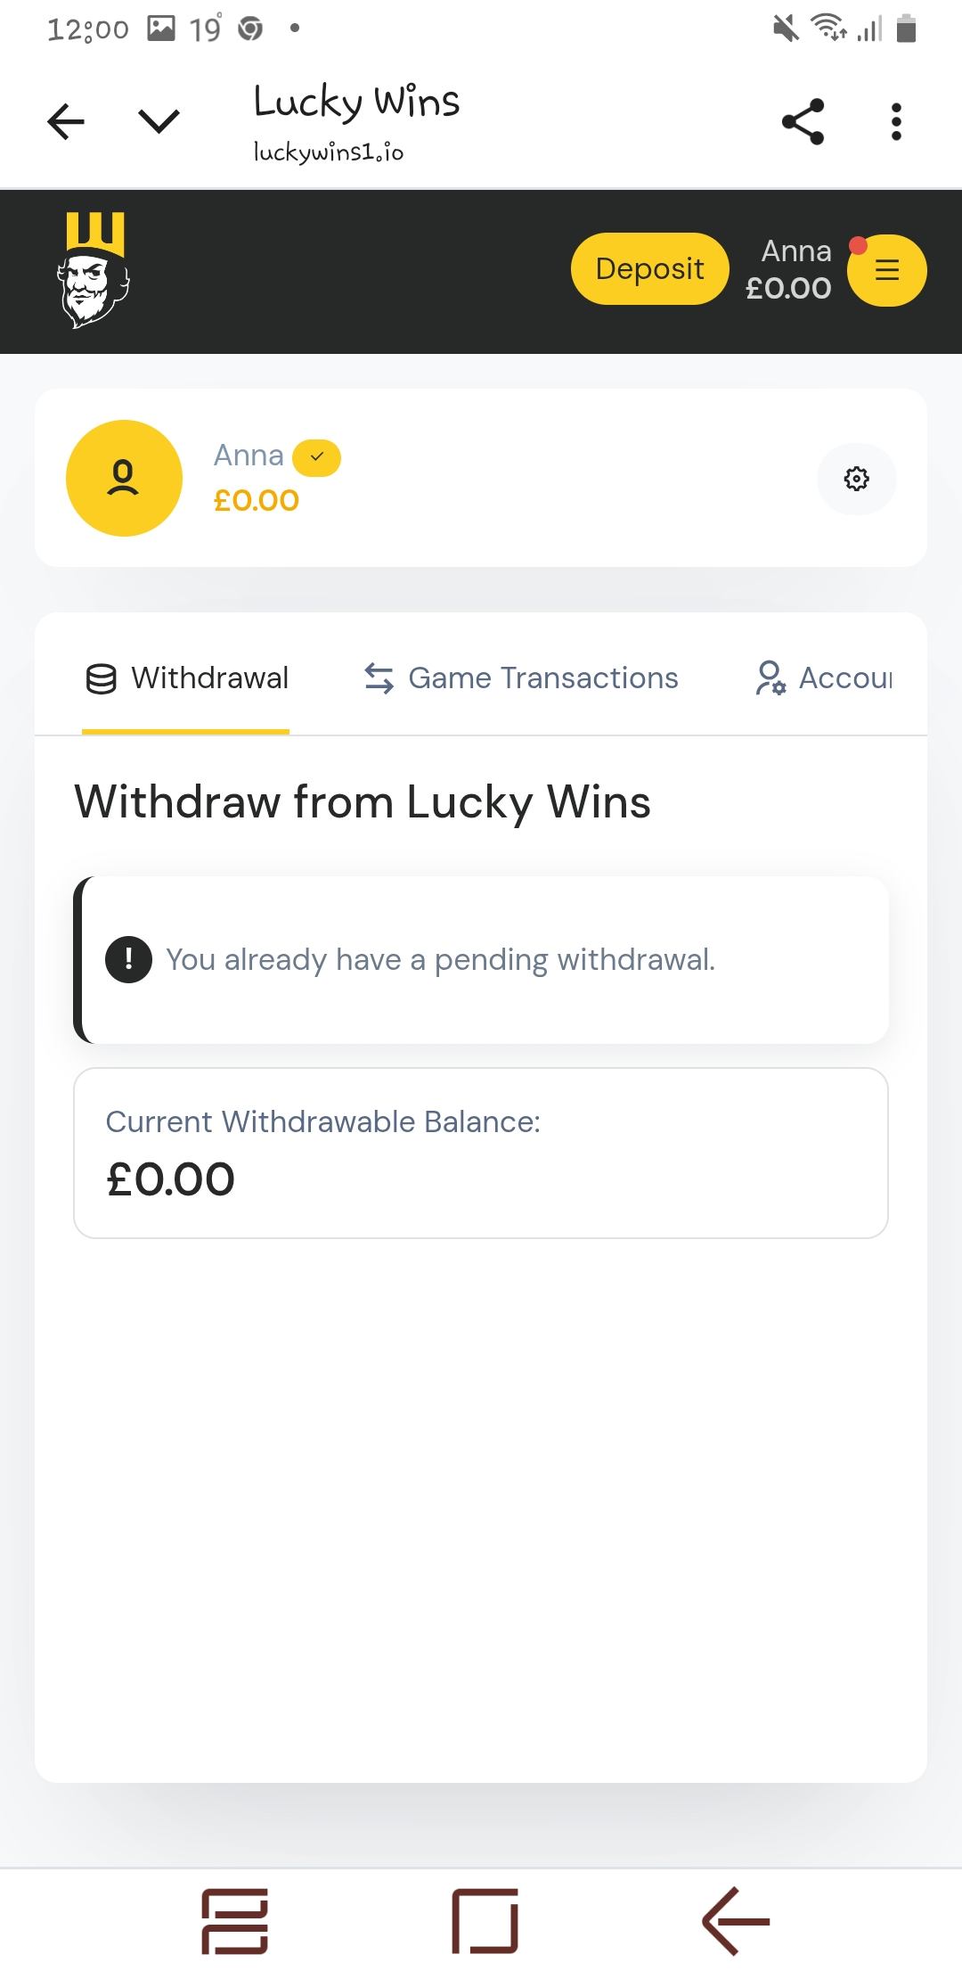Open the three-dot browser options menu
962x1979 pixels.
pos(896,122)
